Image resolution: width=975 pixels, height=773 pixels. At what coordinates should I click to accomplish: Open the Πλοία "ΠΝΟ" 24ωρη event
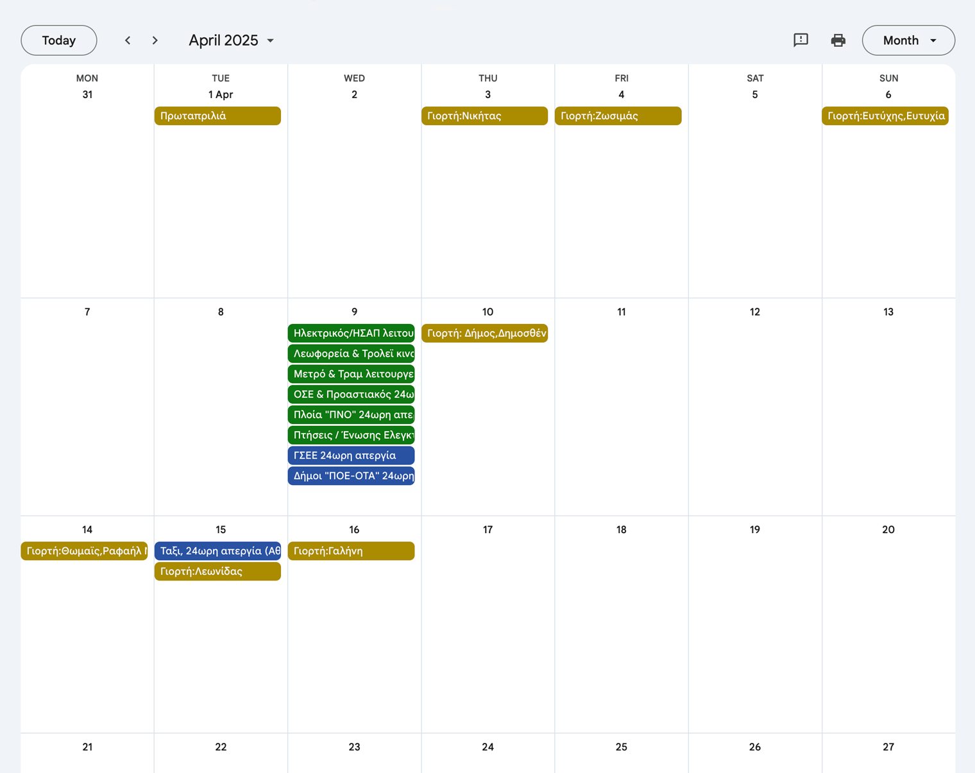pyautogui.click(x=351, y=415)
